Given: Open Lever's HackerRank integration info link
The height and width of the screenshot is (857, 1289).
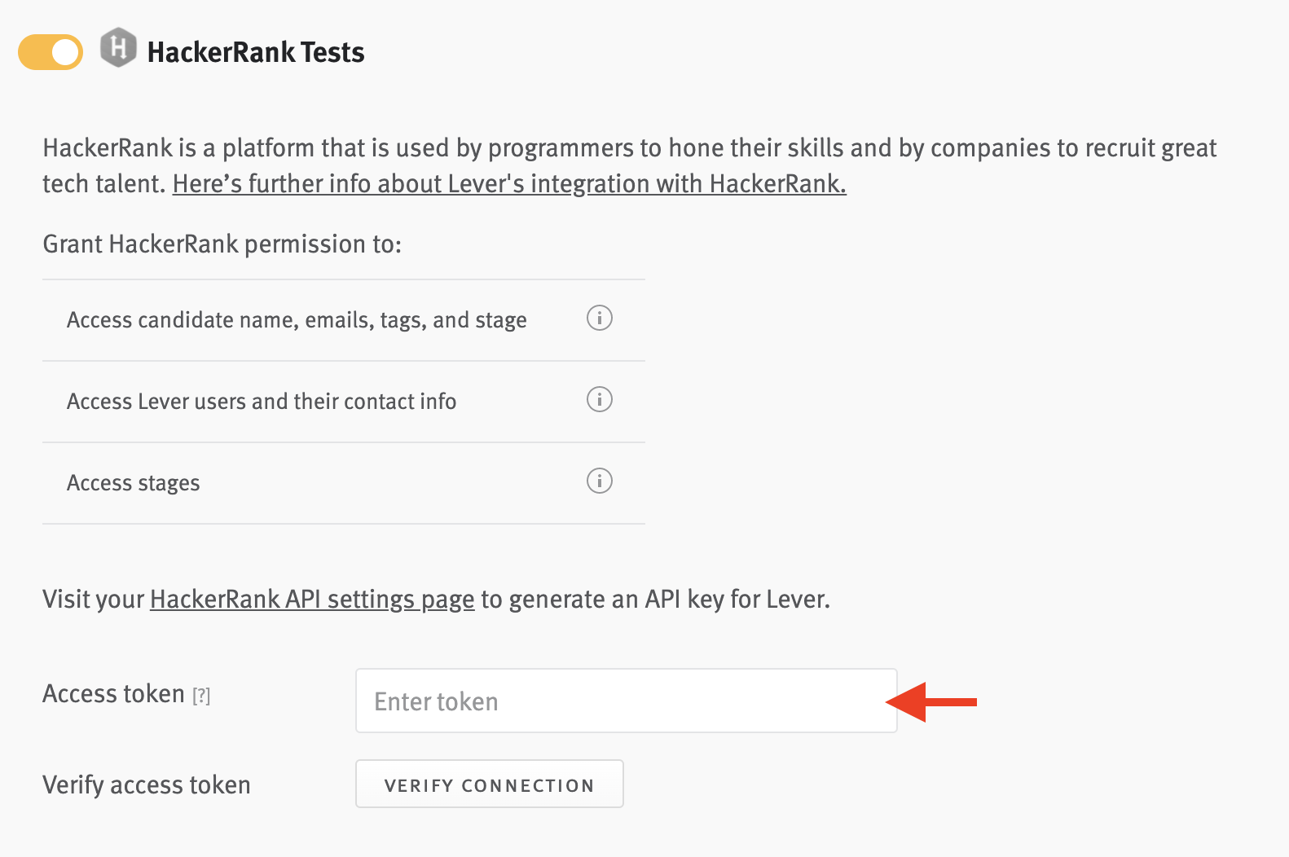Looking at the screenshot, I should point(509,184).
